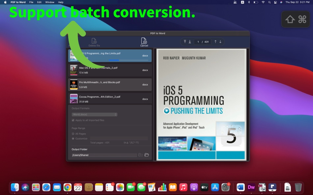Click the Siri icon in the menu bar
The image size is (313, 195).
point(281,2)
